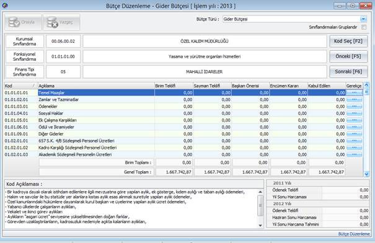Click the Önceki [F5] button
Image resolution: width=375 pixels, height=243 pixels.
348,56
